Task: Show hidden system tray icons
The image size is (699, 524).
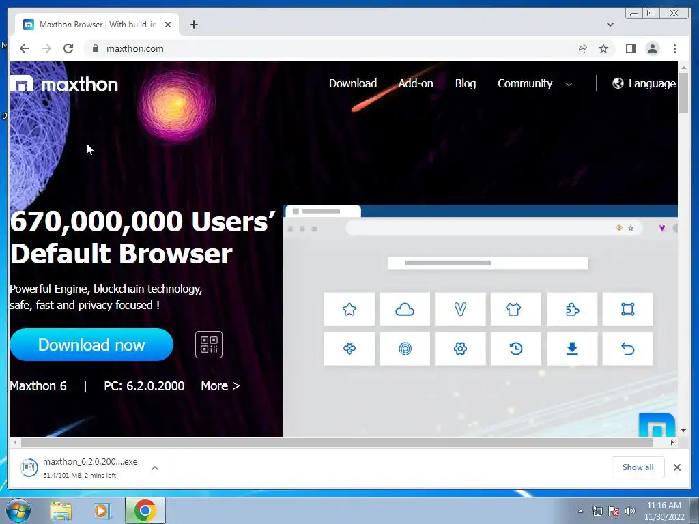Action: click(x=580, y=511)
